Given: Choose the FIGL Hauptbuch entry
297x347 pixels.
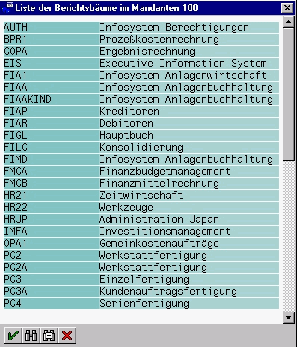Looking at the screenshot, I should 141,136.
